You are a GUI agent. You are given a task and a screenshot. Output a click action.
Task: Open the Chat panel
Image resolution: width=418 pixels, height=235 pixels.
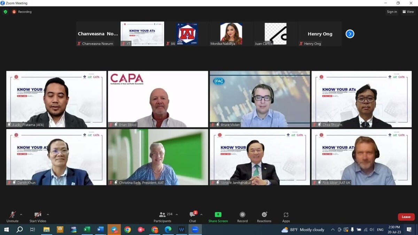(193, 217)
